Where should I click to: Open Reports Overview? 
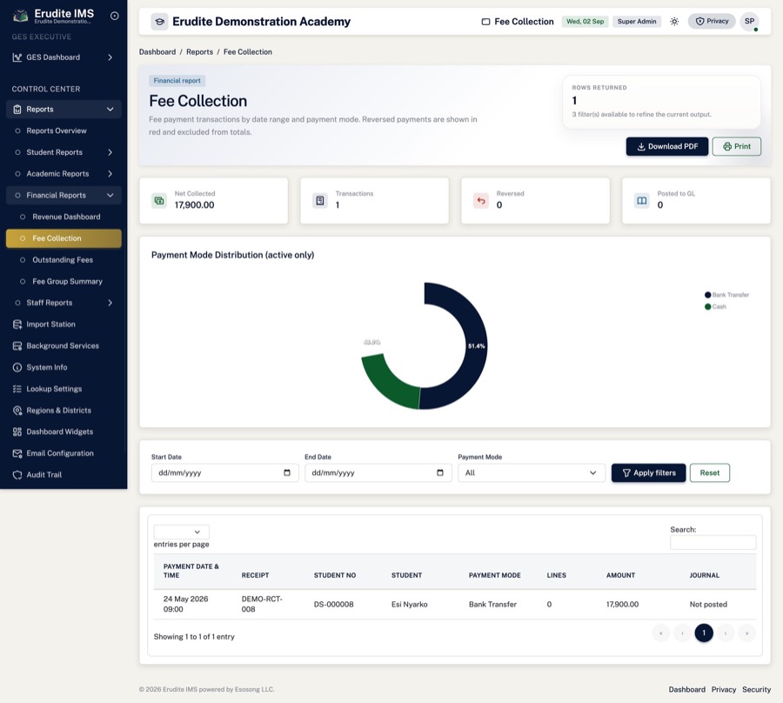click(57, 131)
